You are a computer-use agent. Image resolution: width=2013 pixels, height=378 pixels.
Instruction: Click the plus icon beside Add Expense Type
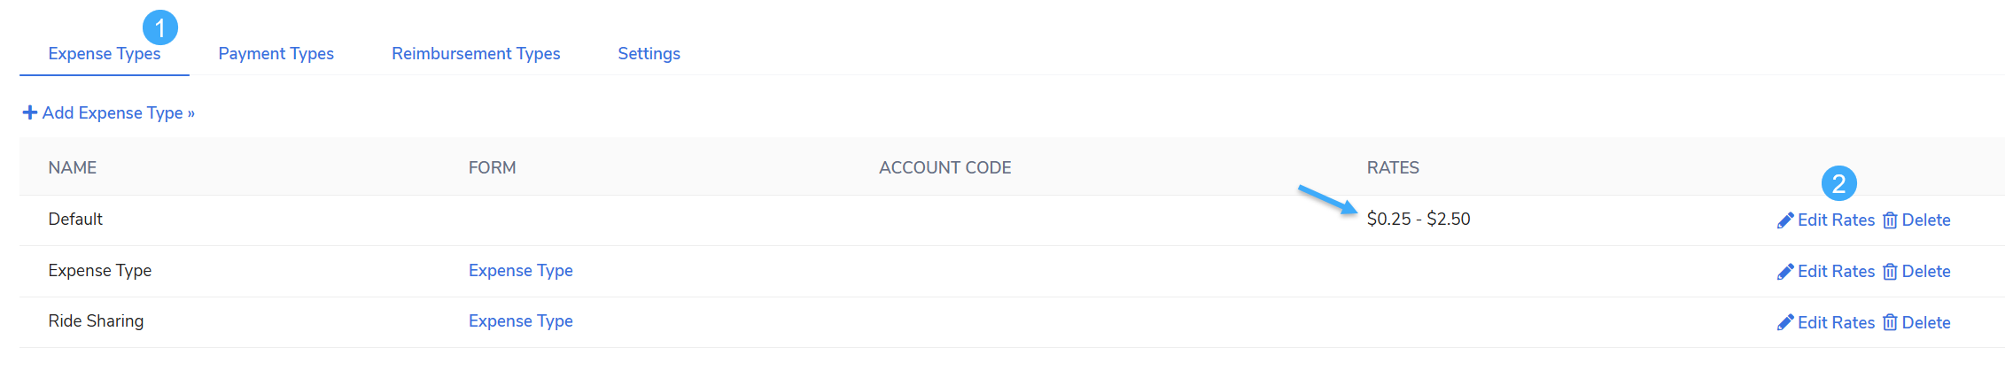pyautogui.click(x=30, y=112)
